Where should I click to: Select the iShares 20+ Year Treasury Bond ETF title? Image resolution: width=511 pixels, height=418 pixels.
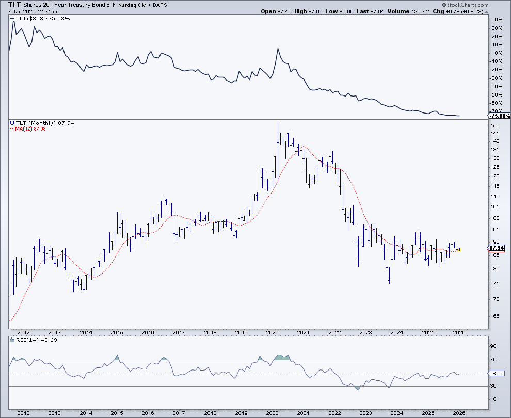[69, 5]
